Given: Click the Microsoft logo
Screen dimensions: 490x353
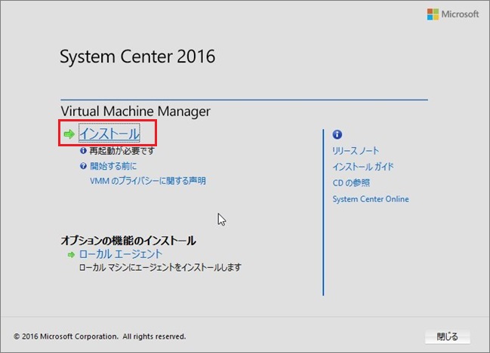Looking at the screenshot, I should coord(453,14).
